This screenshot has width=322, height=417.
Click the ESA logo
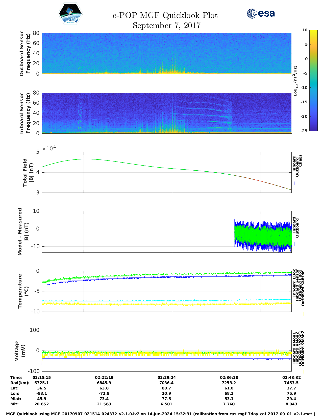point(261,14)
